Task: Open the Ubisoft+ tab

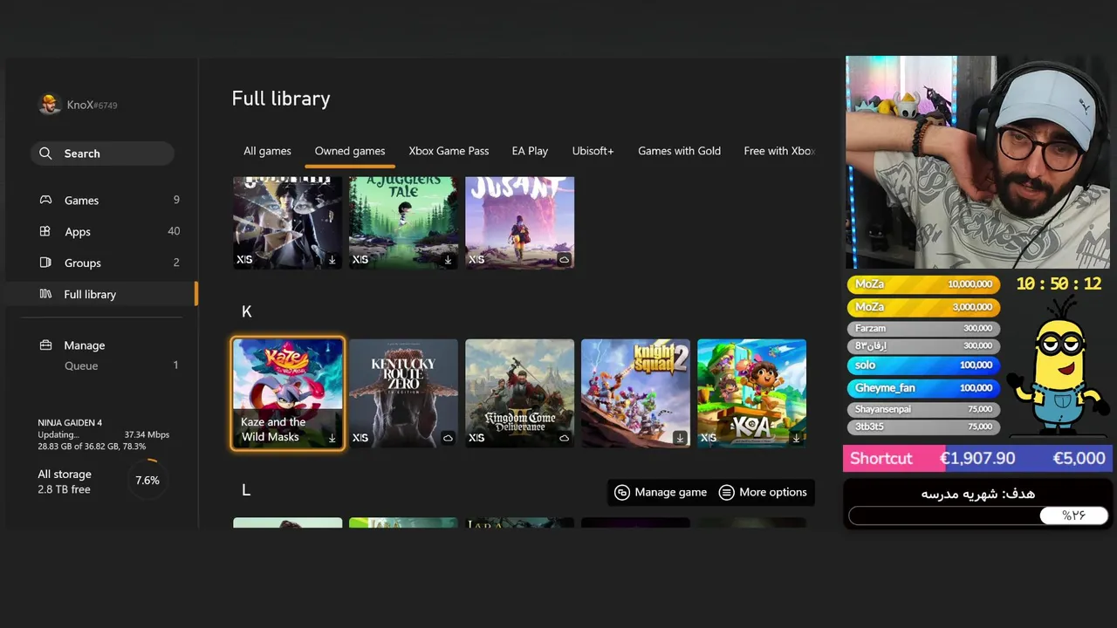Action: pos(593,151)
